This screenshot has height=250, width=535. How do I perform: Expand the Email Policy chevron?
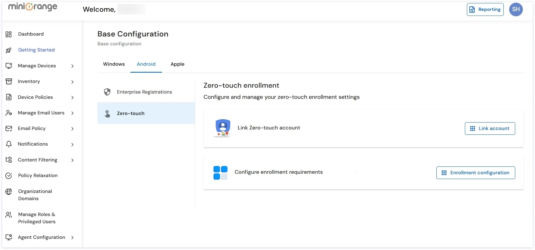point(72,129)
